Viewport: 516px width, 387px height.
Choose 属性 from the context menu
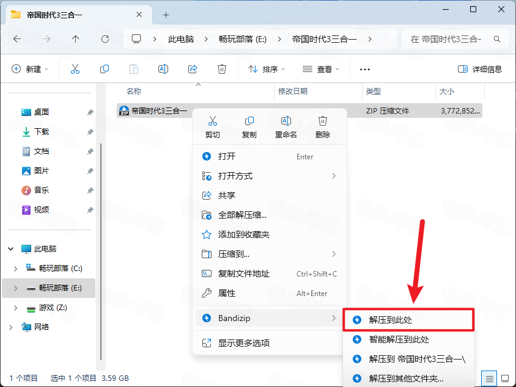[270, 293]
